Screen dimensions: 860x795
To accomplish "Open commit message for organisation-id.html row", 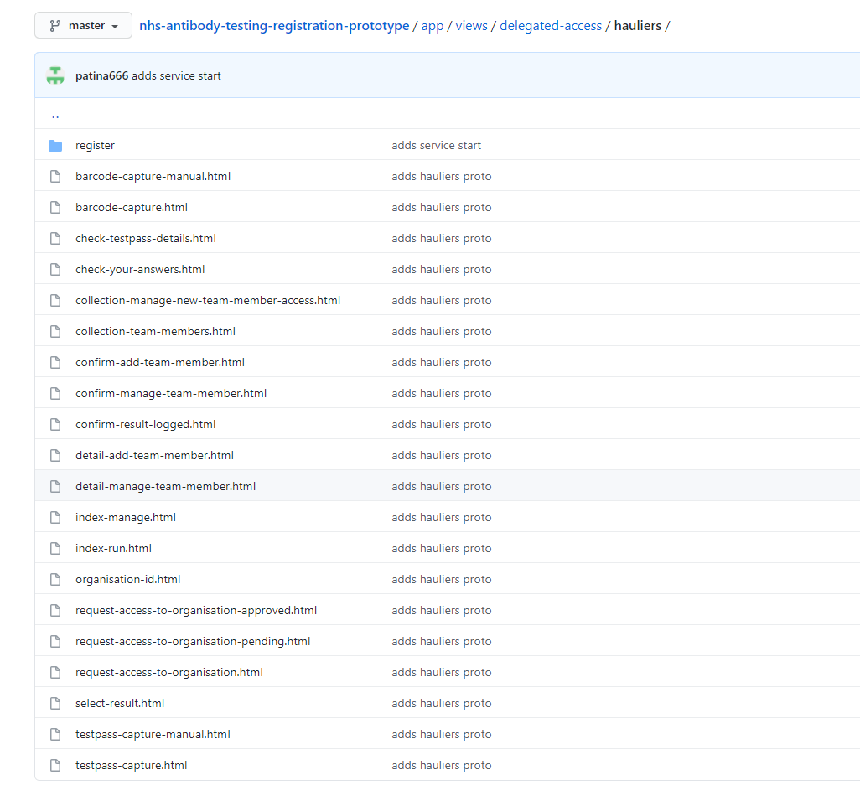I will 442,579.
